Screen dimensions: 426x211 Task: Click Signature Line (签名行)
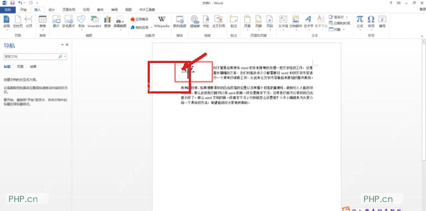[x=337, y=17]
